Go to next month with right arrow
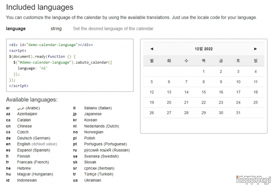 point(255,49)
